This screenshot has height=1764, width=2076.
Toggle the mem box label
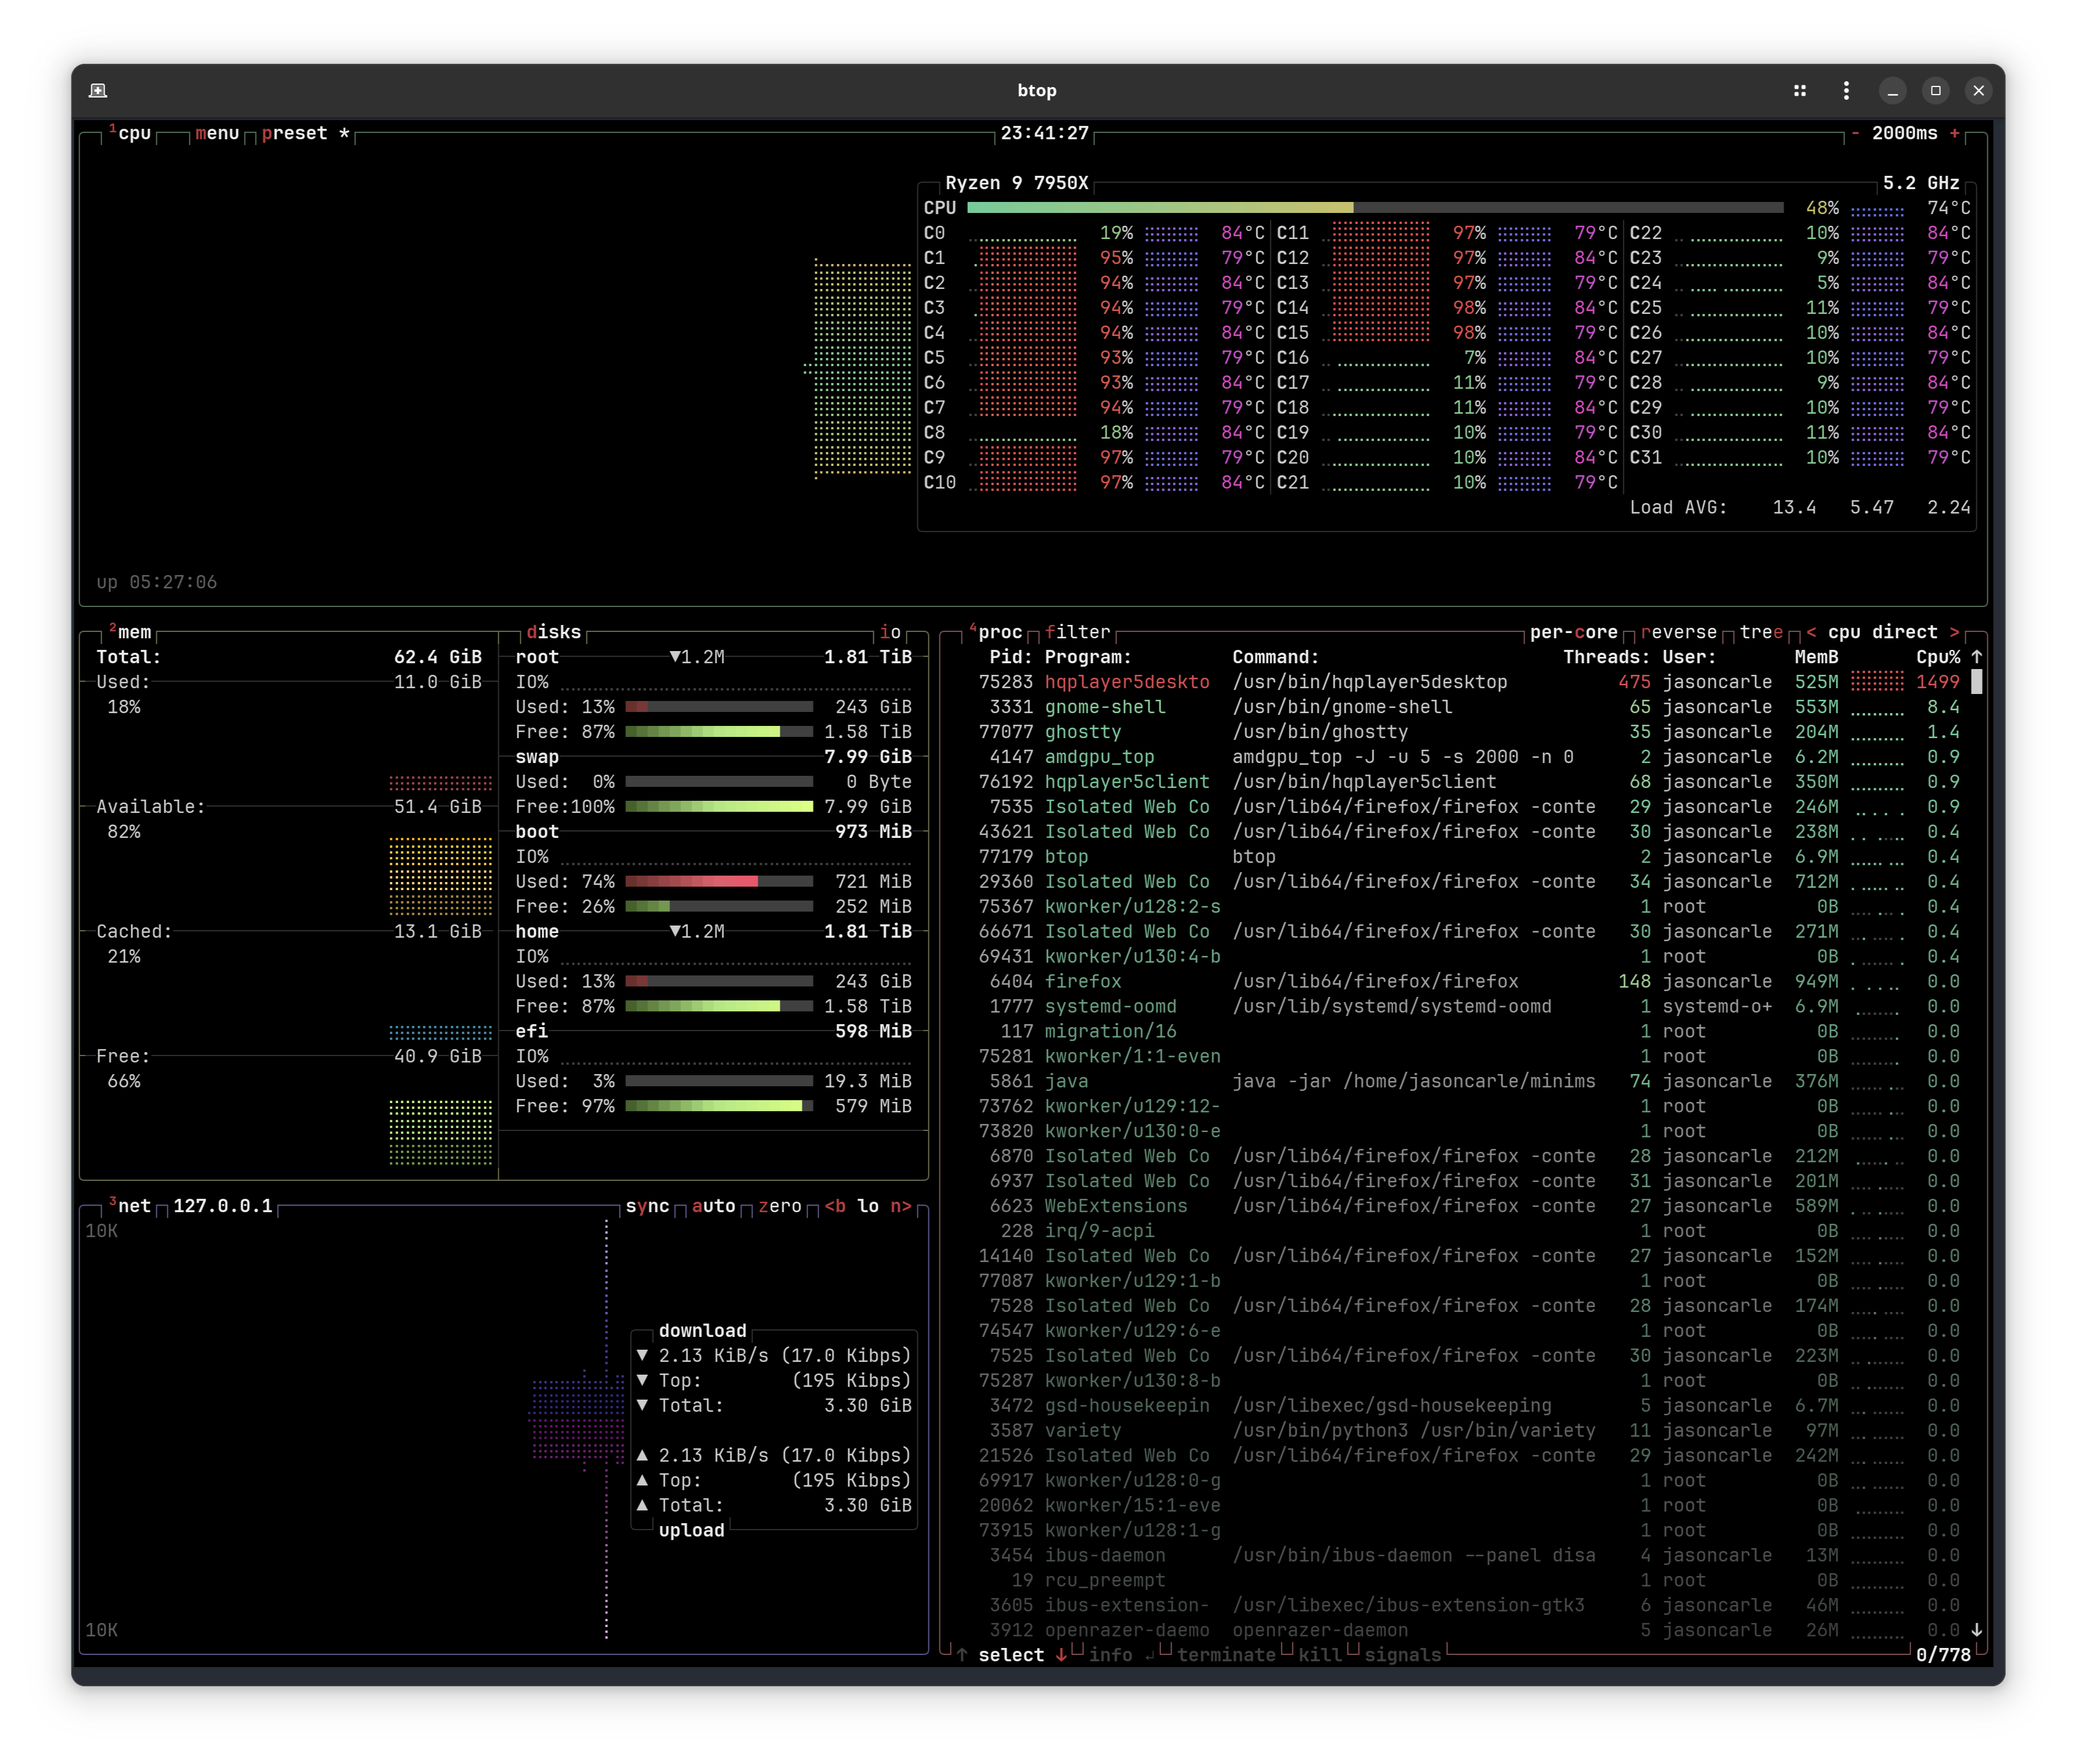(130, 632)
